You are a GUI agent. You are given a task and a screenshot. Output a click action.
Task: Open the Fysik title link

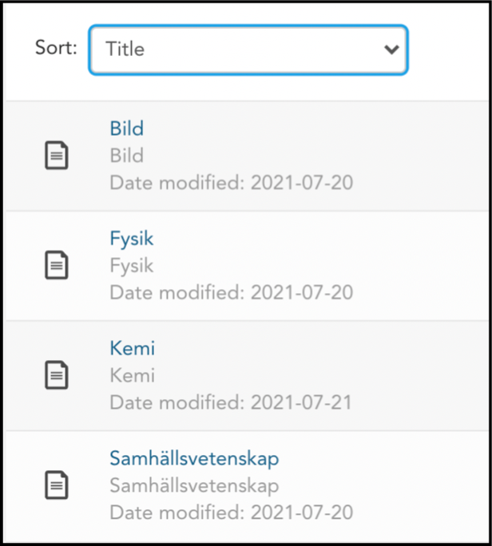(132, 239)
